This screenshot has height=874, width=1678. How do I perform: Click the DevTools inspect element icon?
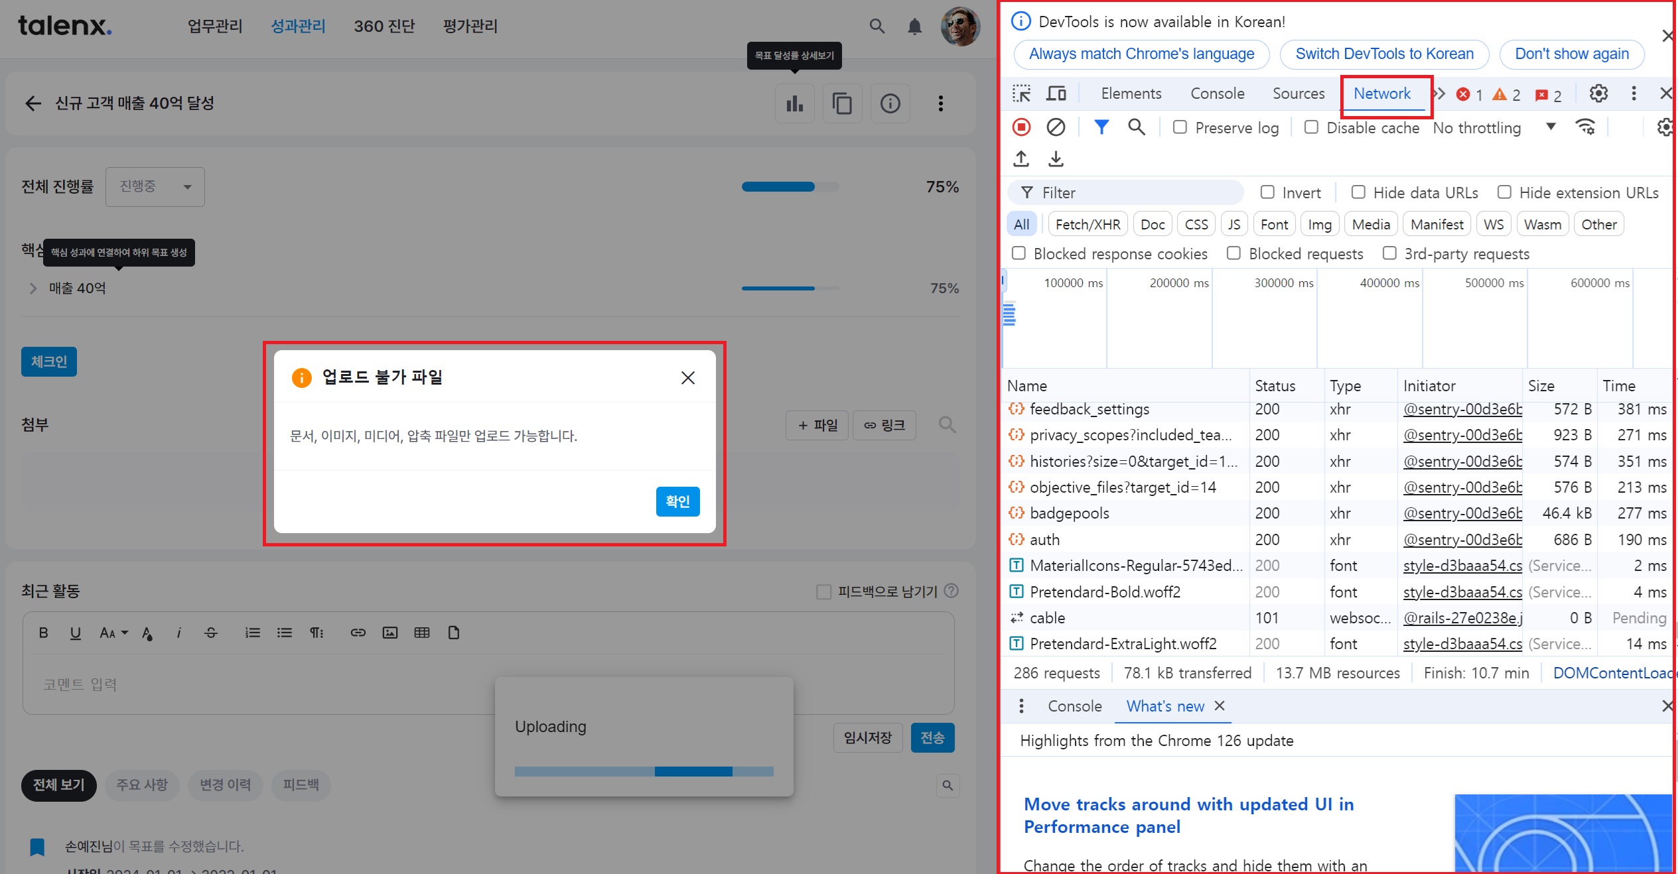[1021, 94]
